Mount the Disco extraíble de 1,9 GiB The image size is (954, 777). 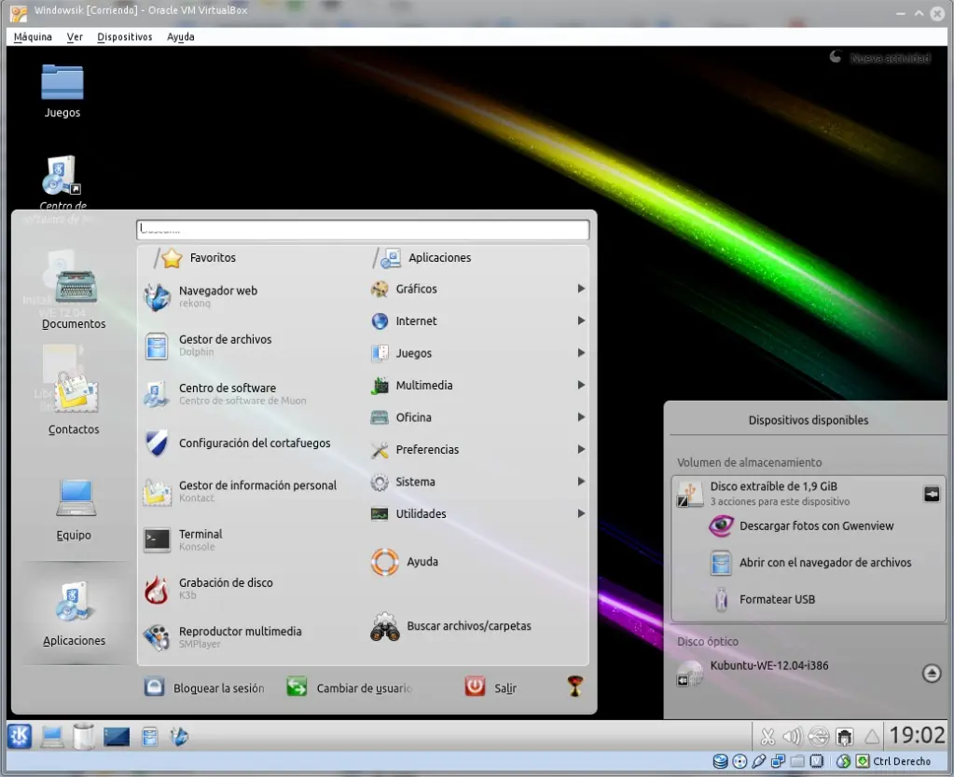point(932,494)
